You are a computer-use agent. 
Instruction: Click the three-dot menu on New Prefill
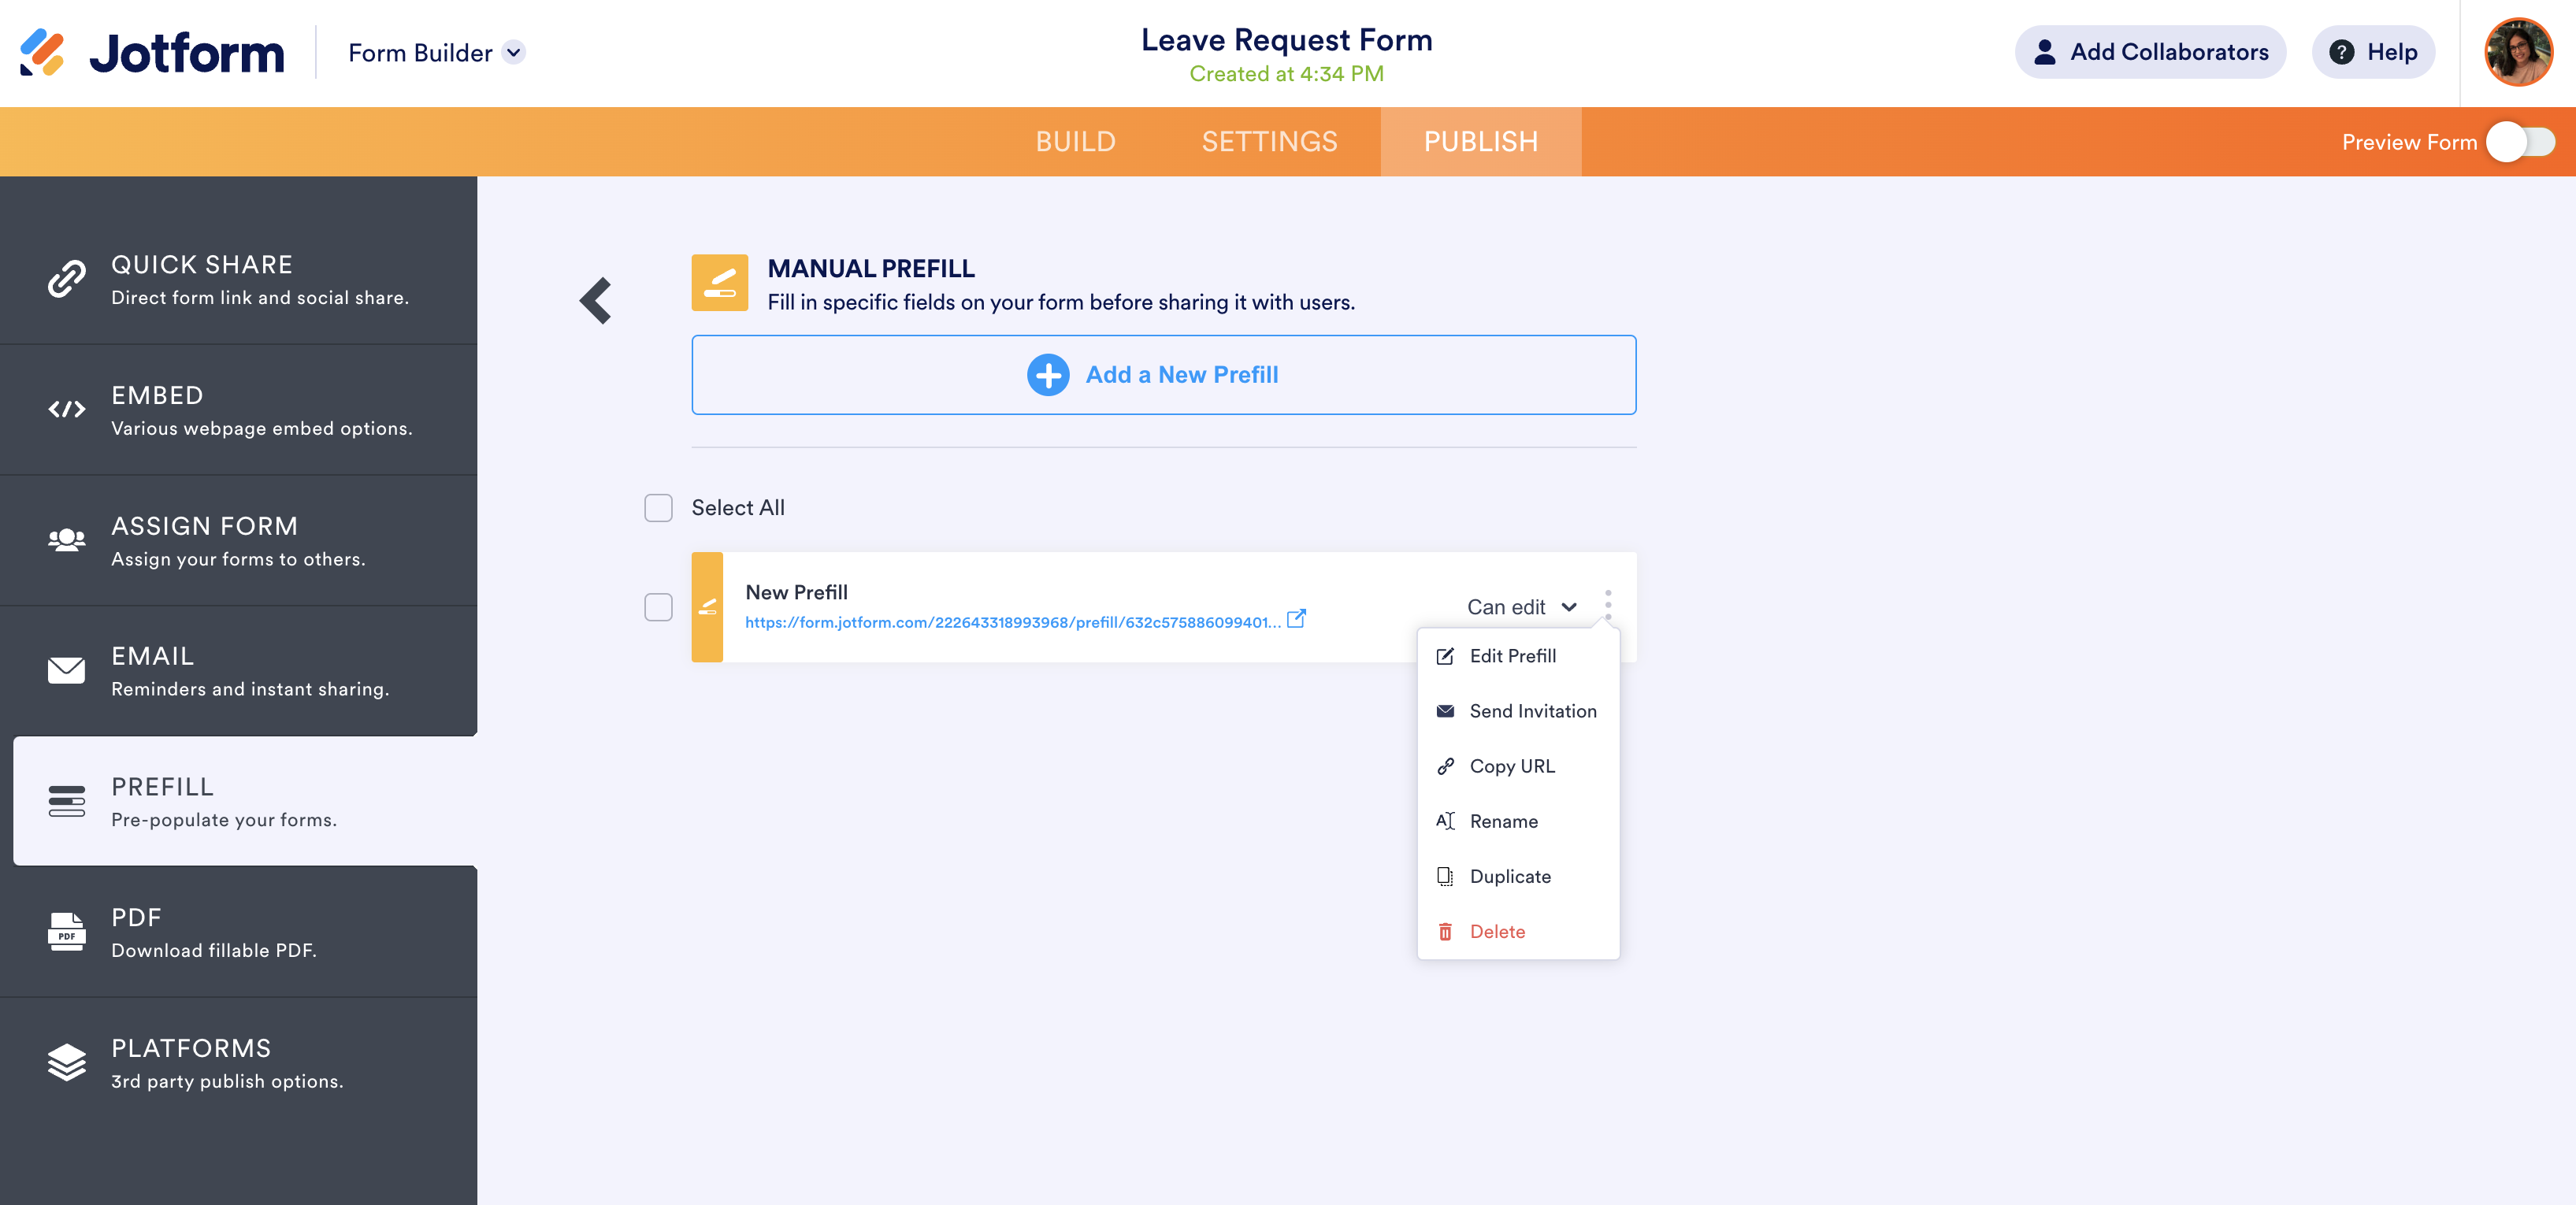(x=1608, y=604)
